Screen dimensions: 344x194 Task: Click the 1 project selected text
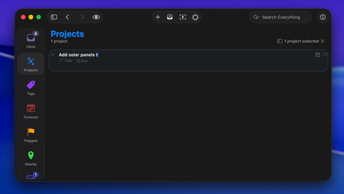coord(302,41)
